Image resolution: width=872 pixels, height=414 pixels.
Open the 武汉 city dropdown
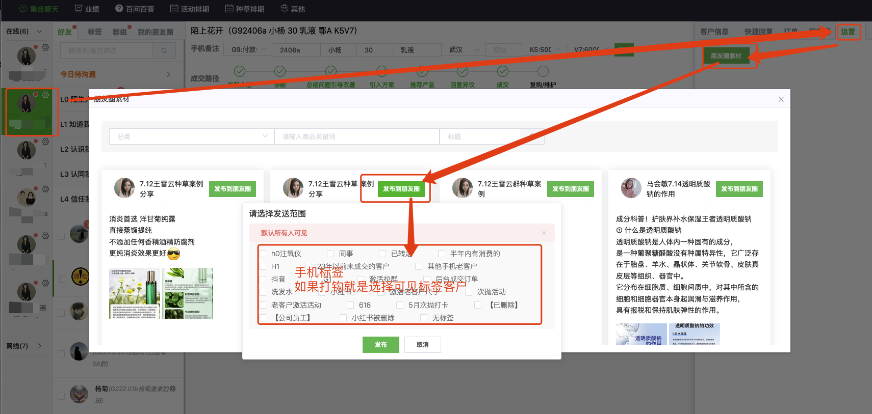464,50
